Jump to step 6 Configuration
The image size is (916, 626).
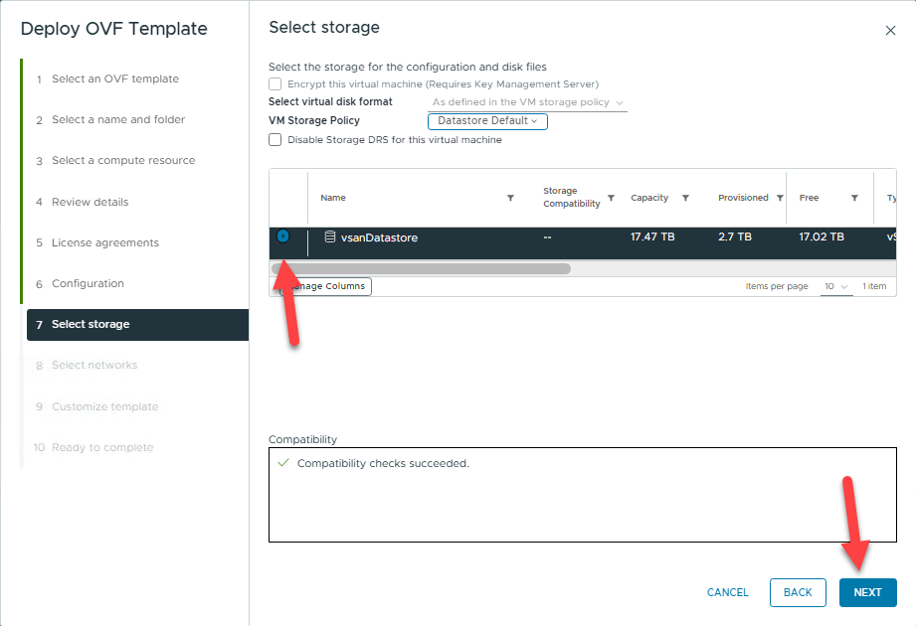88,283
